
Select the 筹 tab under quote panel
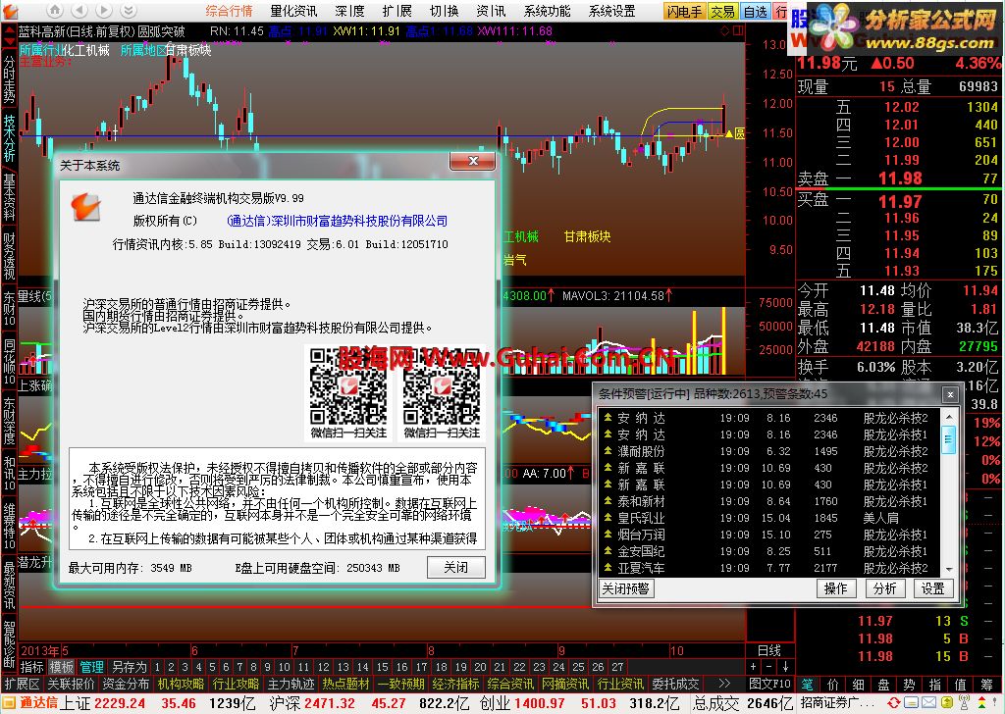point(985,685)
